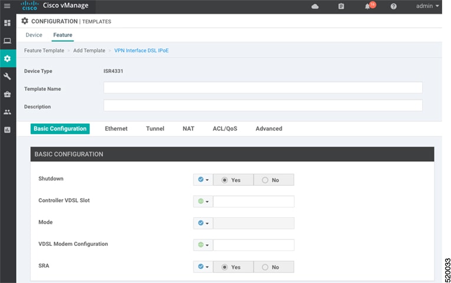Select the Basic Configuration section tab
This screenshot has height=283, width=451.
[60, 129]
